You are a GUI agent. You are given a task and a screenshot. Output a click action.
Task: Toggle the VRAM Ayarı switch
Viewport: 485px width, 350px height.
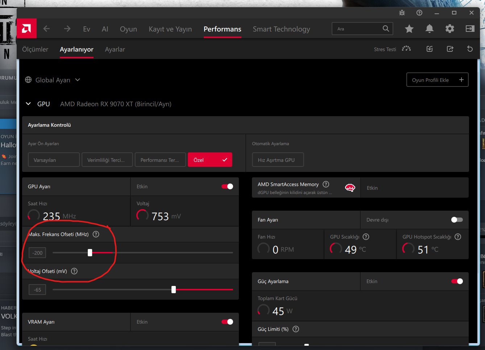[227, 322]
